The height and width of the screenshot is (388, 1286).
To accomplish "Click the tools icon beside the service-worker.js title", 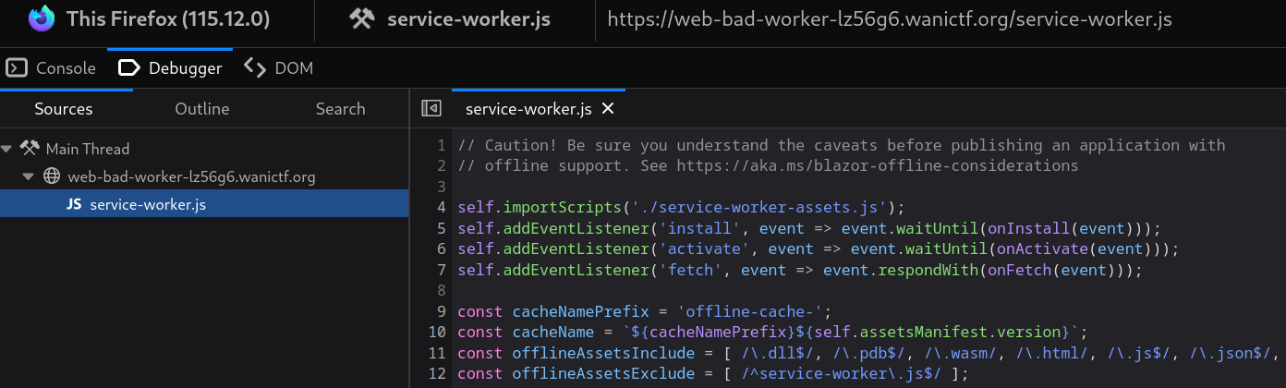I will click(x=360, y=19).
